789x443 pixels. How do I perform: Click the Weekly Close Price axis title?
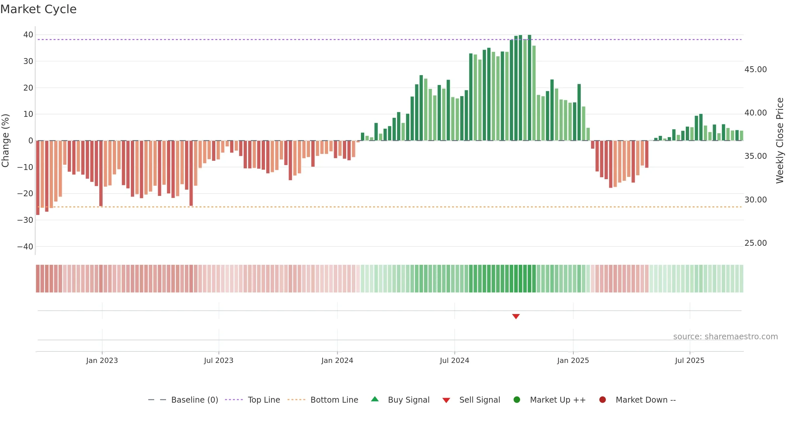click(x=780, y=140)
